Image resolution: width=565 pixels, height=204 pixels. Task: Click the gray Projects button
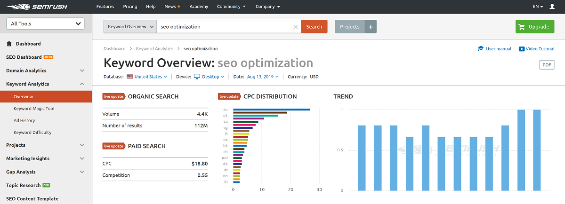(x=349, y=27)
